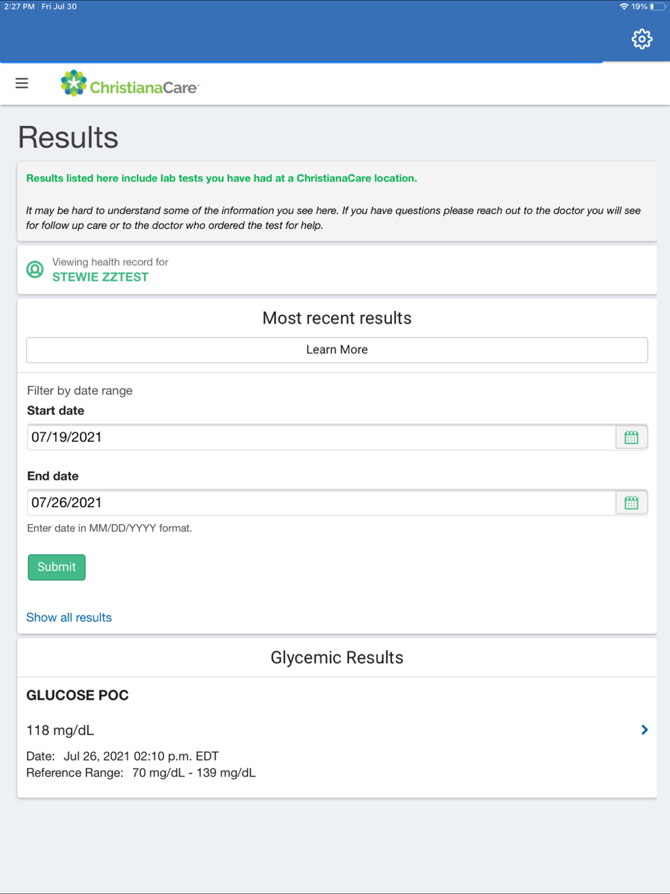Select the STEWIE ZZTEST patient name
The width and height of the screenshot is (670, 894).
100,277
